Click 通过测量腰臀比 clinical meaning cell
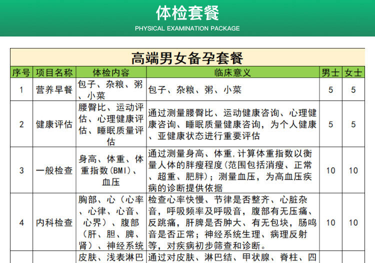The height and width of the screenshot is (263, 375). coord(233,124)
